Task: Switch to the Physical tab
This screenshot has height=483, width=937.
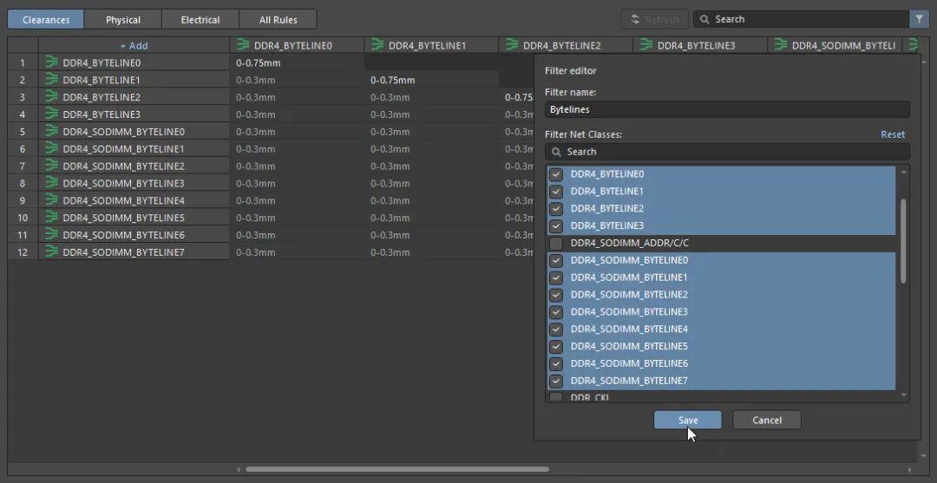Action: pyautogui.click(x=123, y=20)
